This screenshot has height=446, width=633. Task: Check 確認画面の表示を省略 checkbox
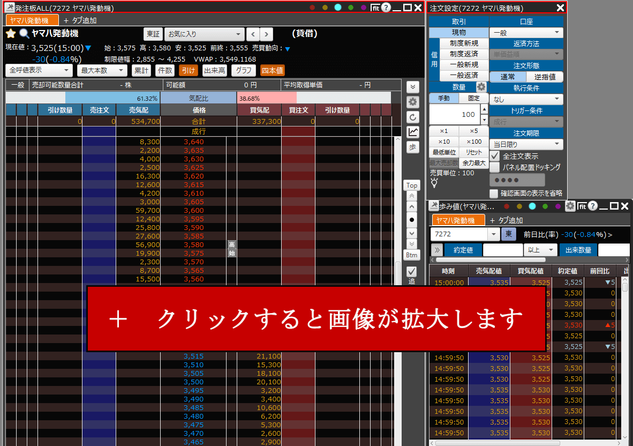pos(494,194)
